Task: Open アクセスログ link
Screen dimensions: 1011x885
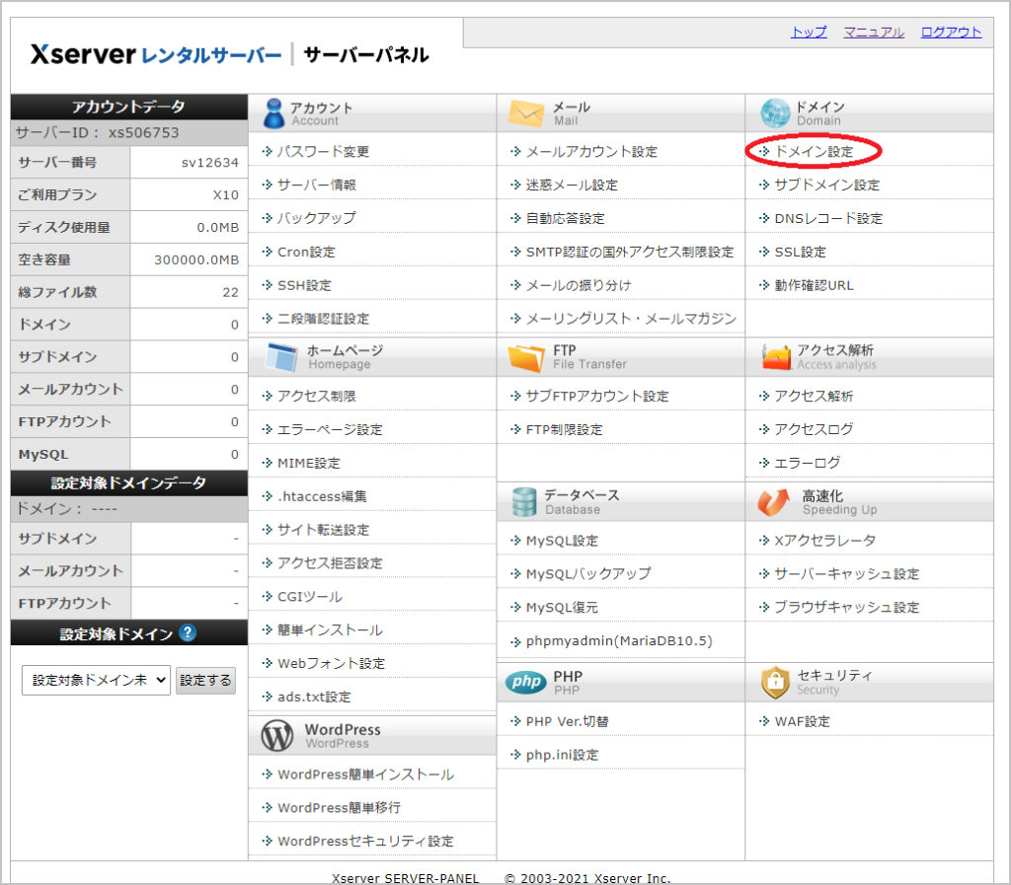Action: 814,429
